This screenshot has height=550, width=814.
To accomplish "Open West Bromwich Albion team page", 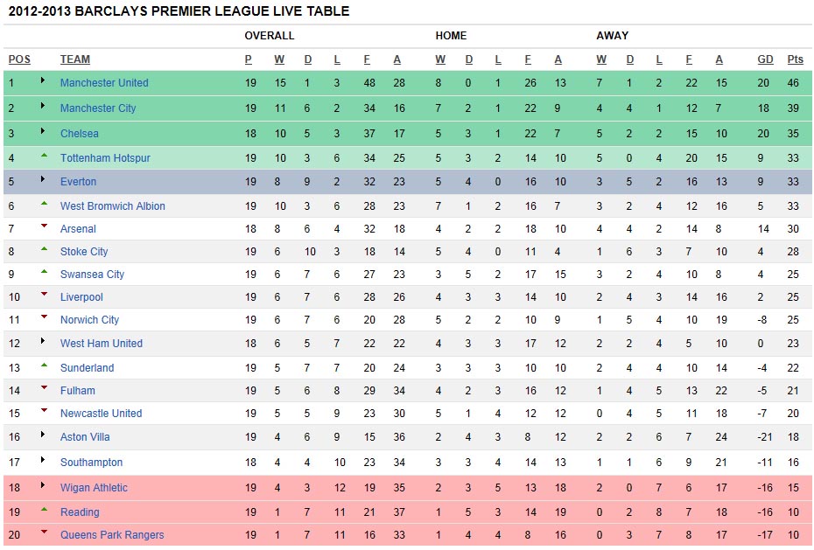I will click(x=113, y=205).
